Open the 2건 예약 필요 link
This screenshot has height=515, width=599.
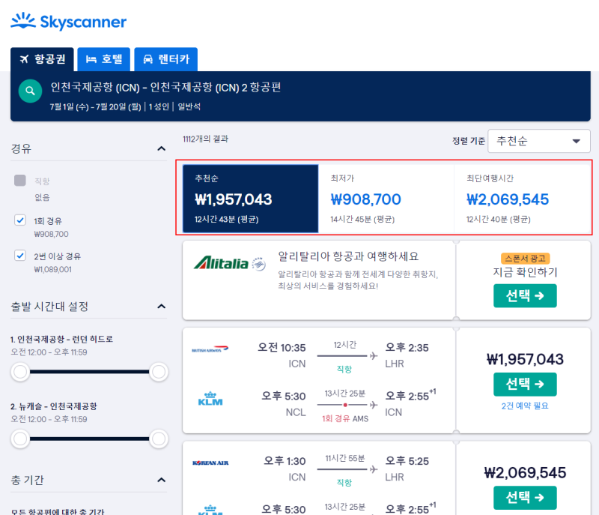[525, 406]
